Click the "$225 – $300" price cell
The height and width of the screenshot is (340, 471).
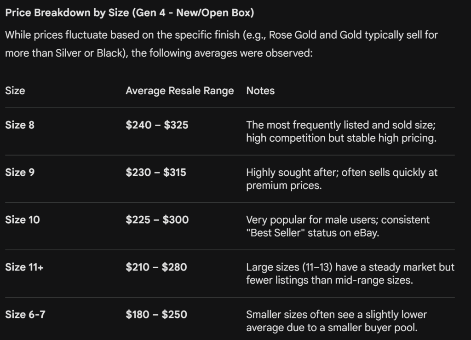(157, 219)
